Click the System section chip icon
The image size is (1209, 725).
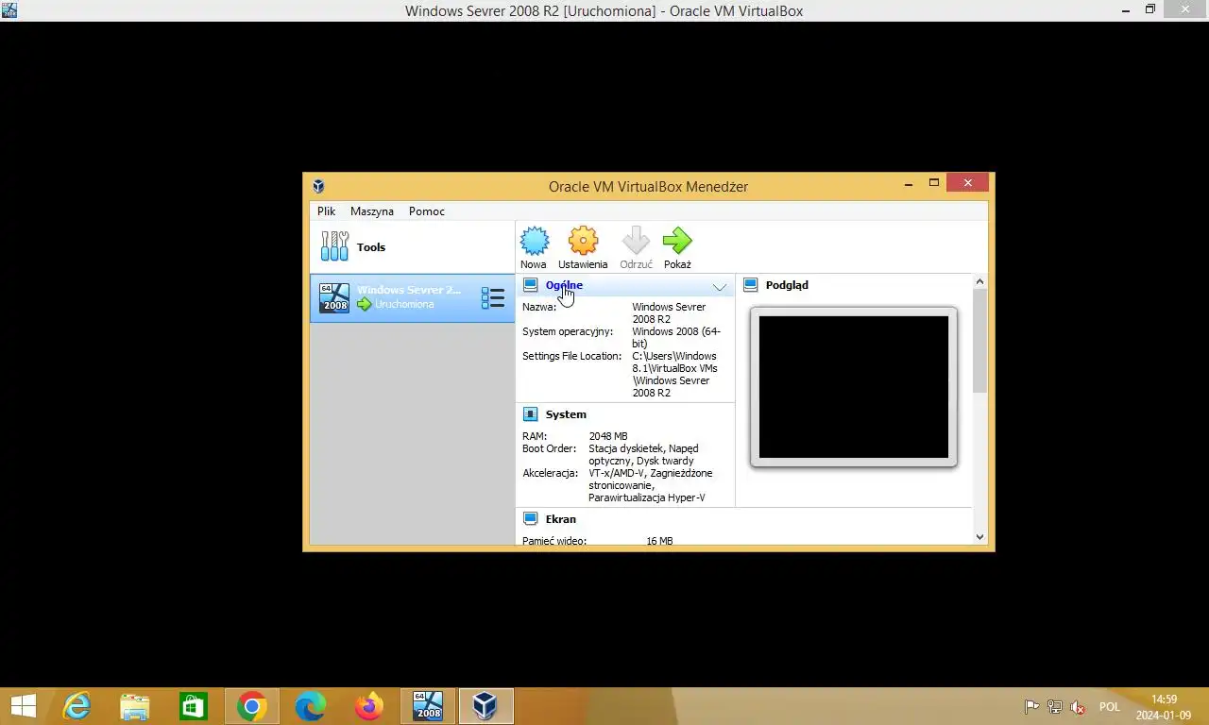[x=531, y=414]
